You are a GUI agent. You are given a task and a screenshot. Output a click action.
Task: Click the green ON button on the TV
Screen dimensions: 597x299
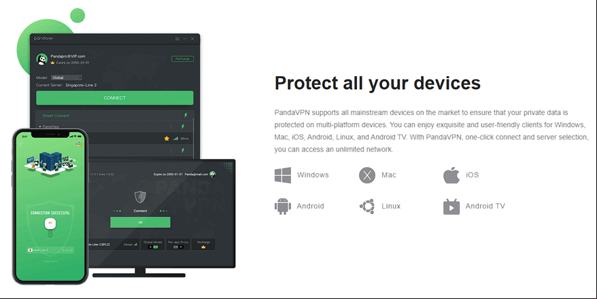pyautogui.click(x=140, y=222)
